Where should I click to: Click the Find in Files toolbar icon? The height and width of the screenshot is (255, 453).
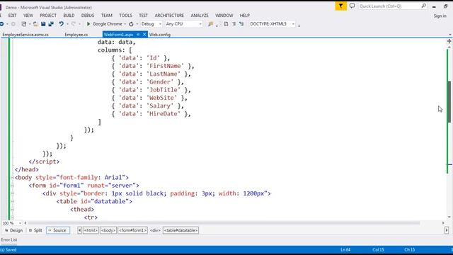(x=211, y=24)
